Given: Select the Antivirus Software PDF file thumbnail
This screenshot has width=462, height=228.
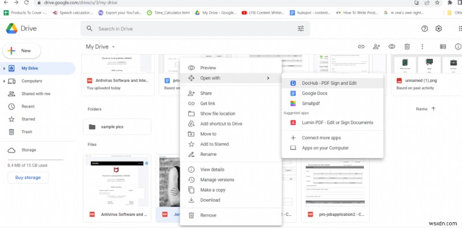Looking at the screenshot, I should point(117,181).
